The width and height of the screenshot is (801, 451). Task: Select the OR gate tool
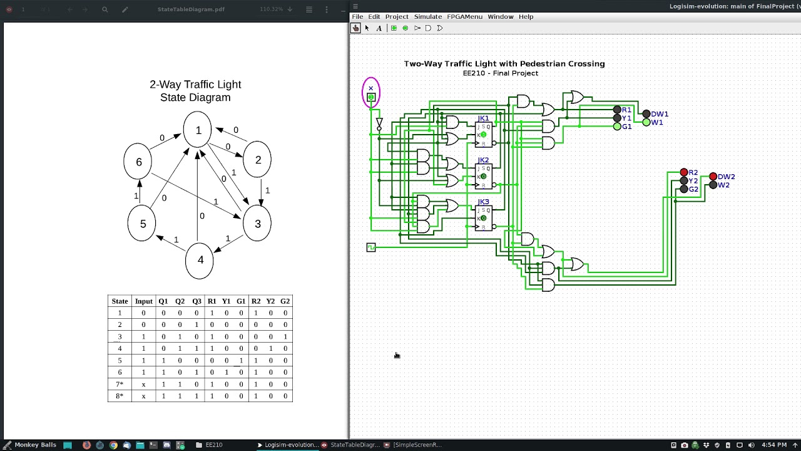[x=440, y=28]
